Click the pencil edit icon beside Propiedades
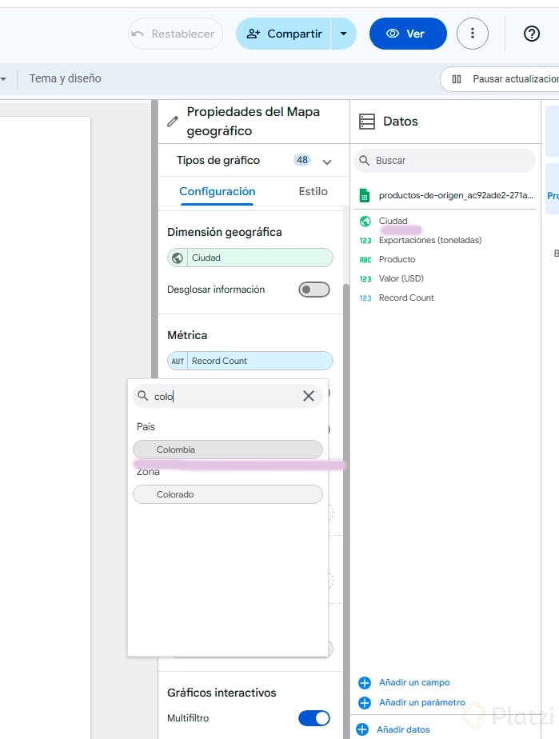This screenshot has height=739, width=559. coord(173,122)
